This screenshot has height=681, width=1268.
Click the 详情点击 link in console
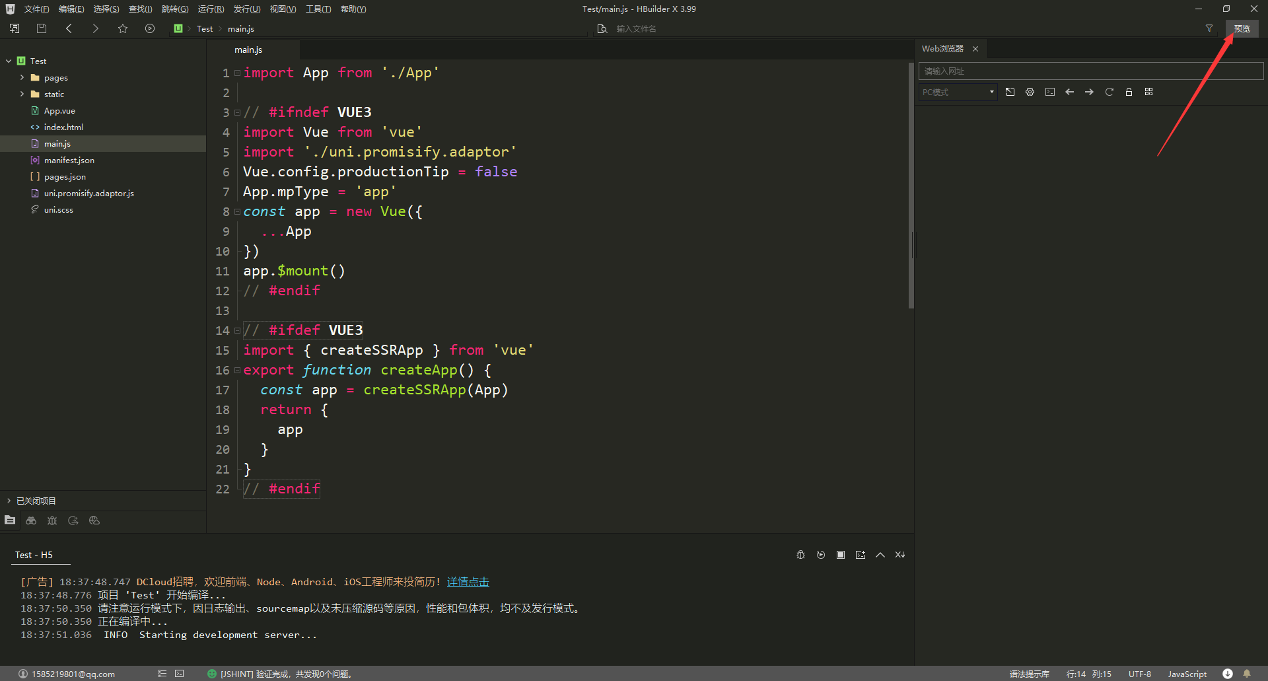(x=468, y=581)
